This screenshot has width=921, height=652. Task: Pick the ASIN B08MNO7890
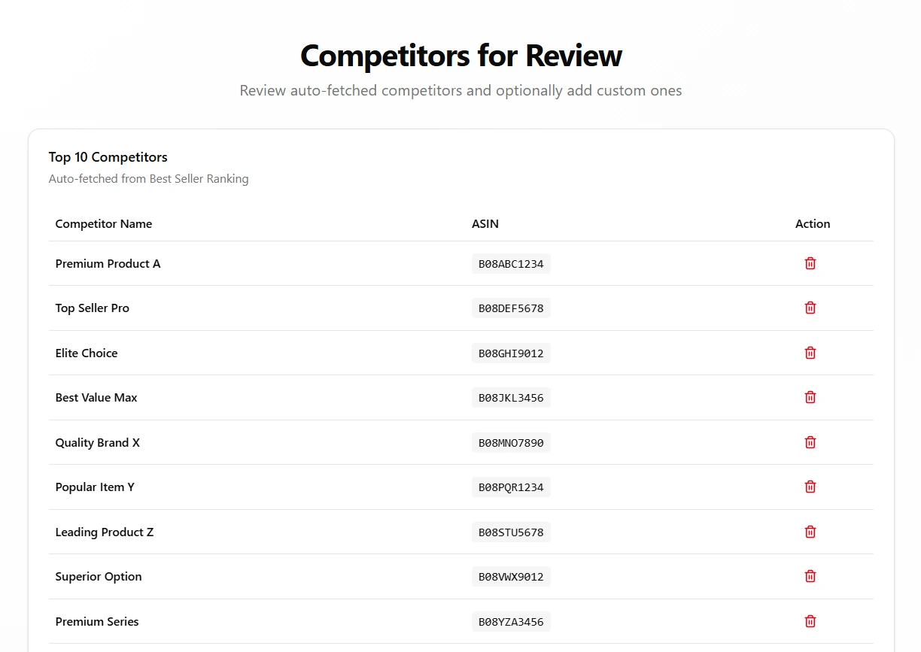[x=511, y=443]
